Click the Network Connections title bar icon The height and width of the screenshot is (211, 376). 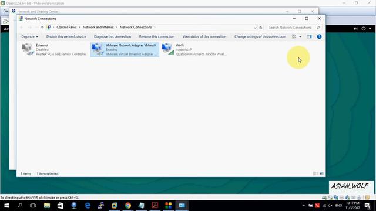[x=21, y=18]
